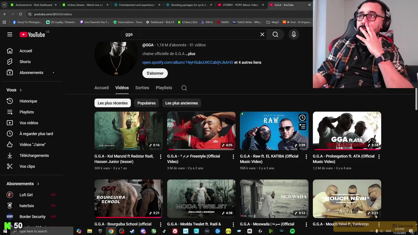The width and height of the screenshot is (418, 235).
Task: Switch to the Vidéos channel tab
Action: pos(122,88)
